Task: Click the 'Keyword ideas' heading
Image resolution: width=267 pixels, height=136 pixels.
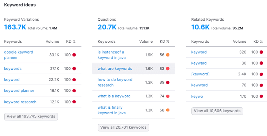Action: [x=20, y=5]
